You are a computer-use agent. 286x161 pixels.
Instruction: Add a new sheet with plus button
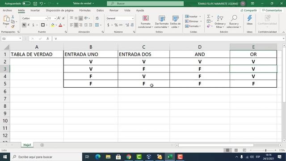[x=42, y=145]
